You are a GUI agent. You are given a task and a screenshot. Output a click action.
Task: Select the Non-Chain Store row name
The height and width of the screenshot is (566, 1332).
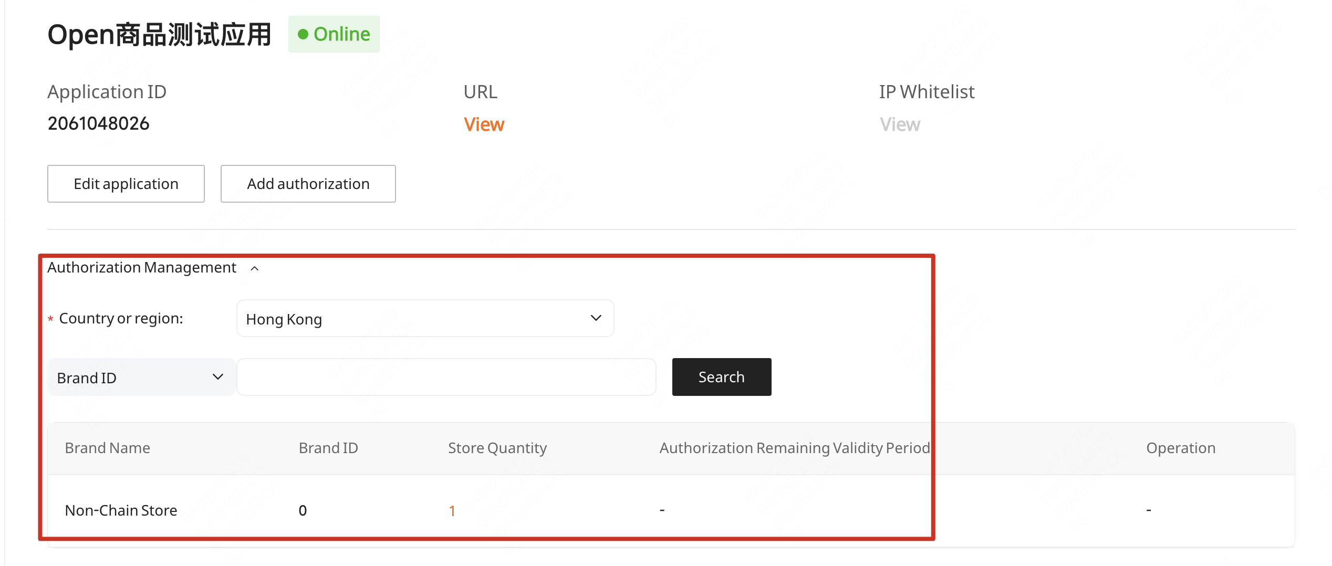click(121, 510)
